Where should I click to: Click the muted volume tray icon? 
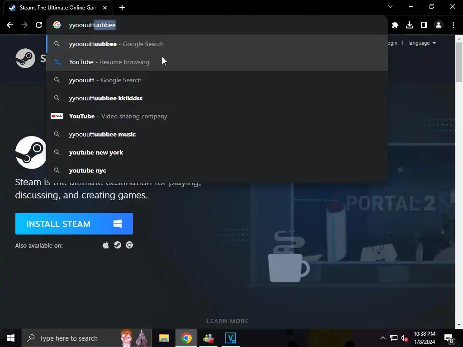pyautogui.click(x=405, y=338)
